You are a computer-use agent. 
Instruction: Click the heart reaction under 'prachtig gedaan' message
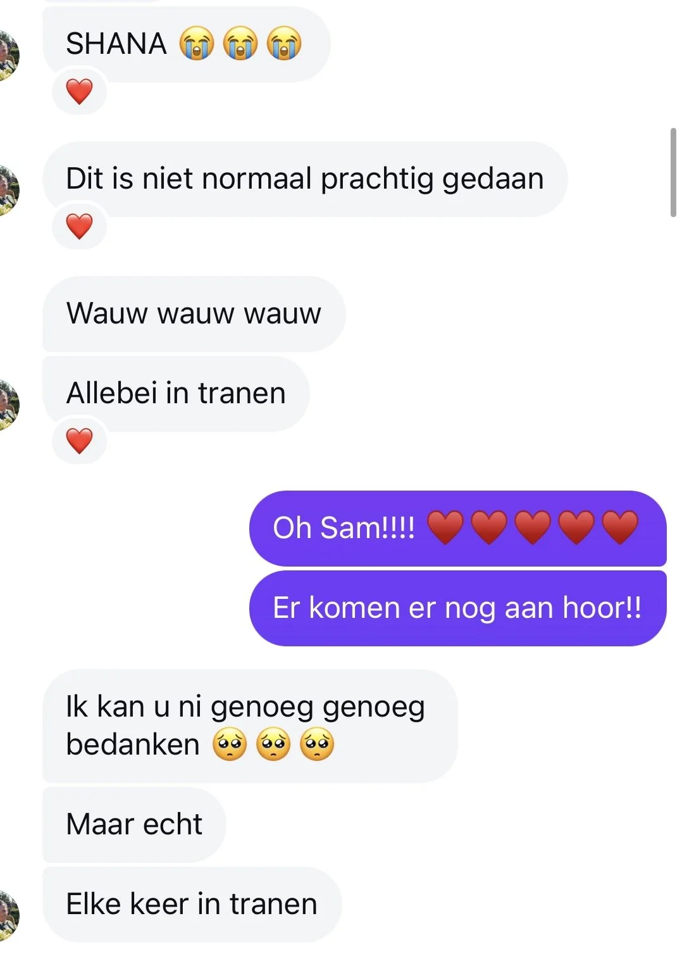pos(79,227)
